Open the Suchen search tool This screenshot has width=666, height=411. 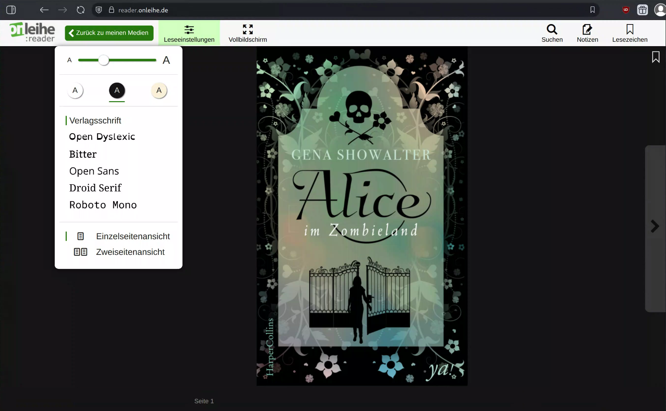pyautogui.click(x=552, y=33)
